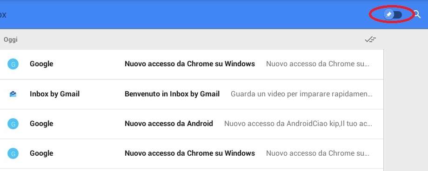Open first Nuovo accesso da Chrome su Windows email
The height and width of the screenshot is (171, 428).
[x=191, y=64]
